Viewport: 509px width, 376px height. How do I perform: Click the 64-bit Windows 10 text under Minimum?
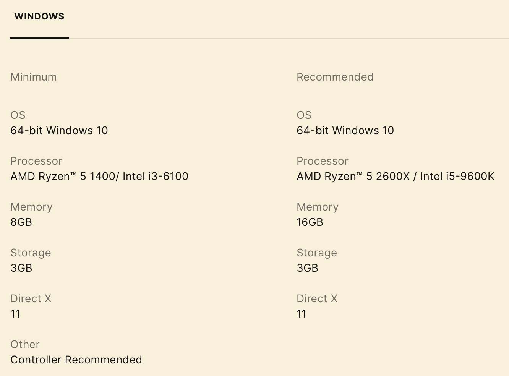59,130
